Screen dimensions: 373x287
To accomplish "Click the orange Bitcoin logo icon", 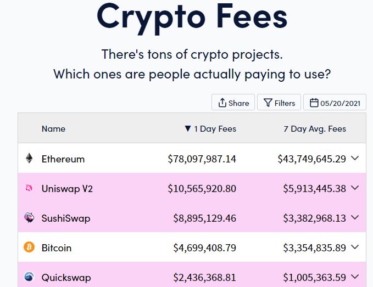I will (x=29, y=247).
